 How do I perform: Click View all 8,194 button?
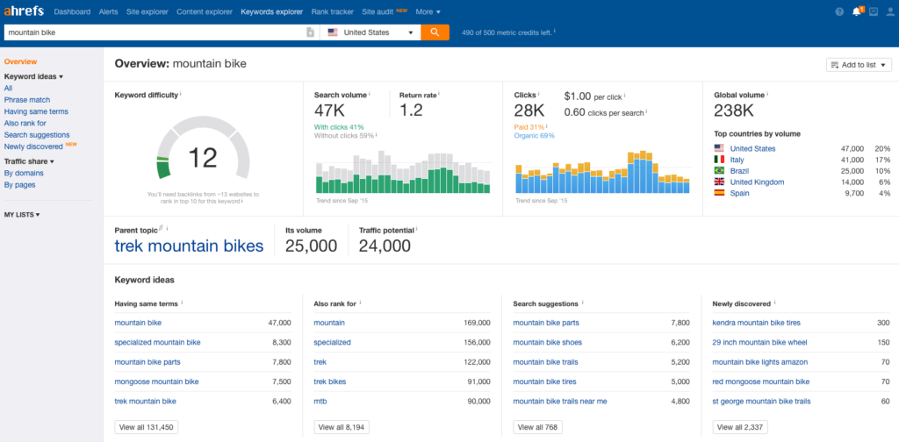click(342, 427)
